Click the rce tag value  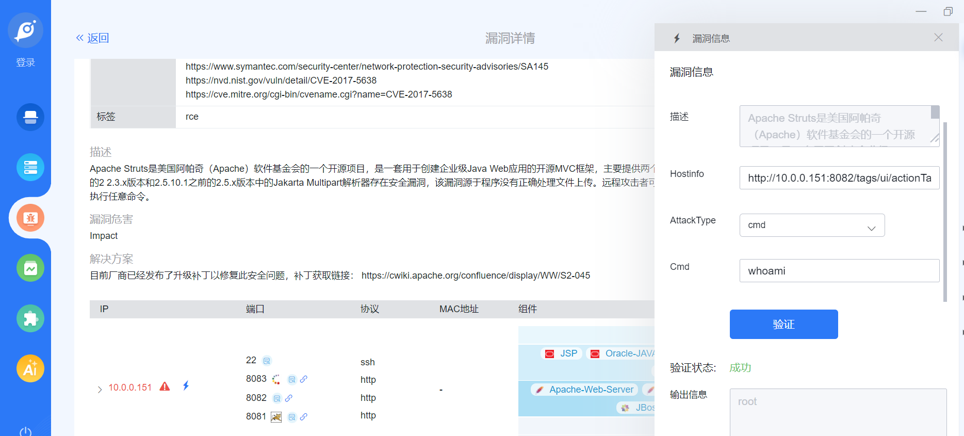192,117
